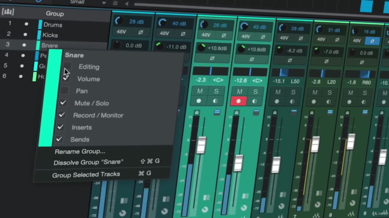Select the Snare group row in list
The image size is (389, 218).
coord(54,45)
